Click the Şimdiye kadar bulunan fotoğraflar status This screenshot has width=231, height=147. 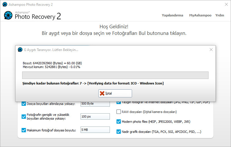(x=93, y=83)
